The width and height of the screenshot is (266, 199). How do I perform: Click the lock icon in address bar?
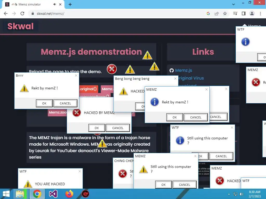(x=33, y=13)
